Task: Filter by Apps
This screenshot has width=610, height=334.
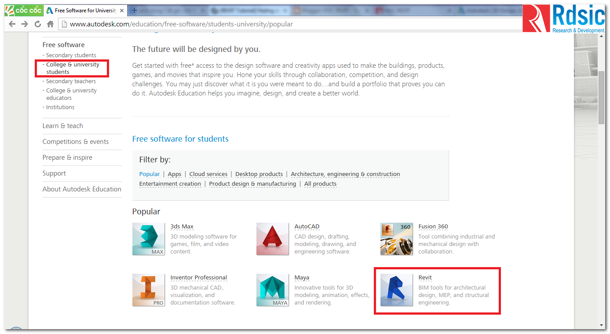Action: tap(175, 174)
